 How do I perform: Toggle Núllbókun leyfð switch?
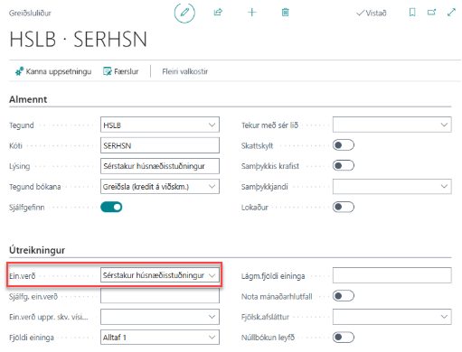344,338
